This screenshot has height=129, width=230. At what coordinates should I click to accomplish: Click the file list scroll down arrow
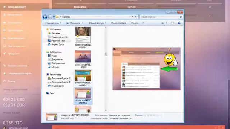tap(106, 111)
